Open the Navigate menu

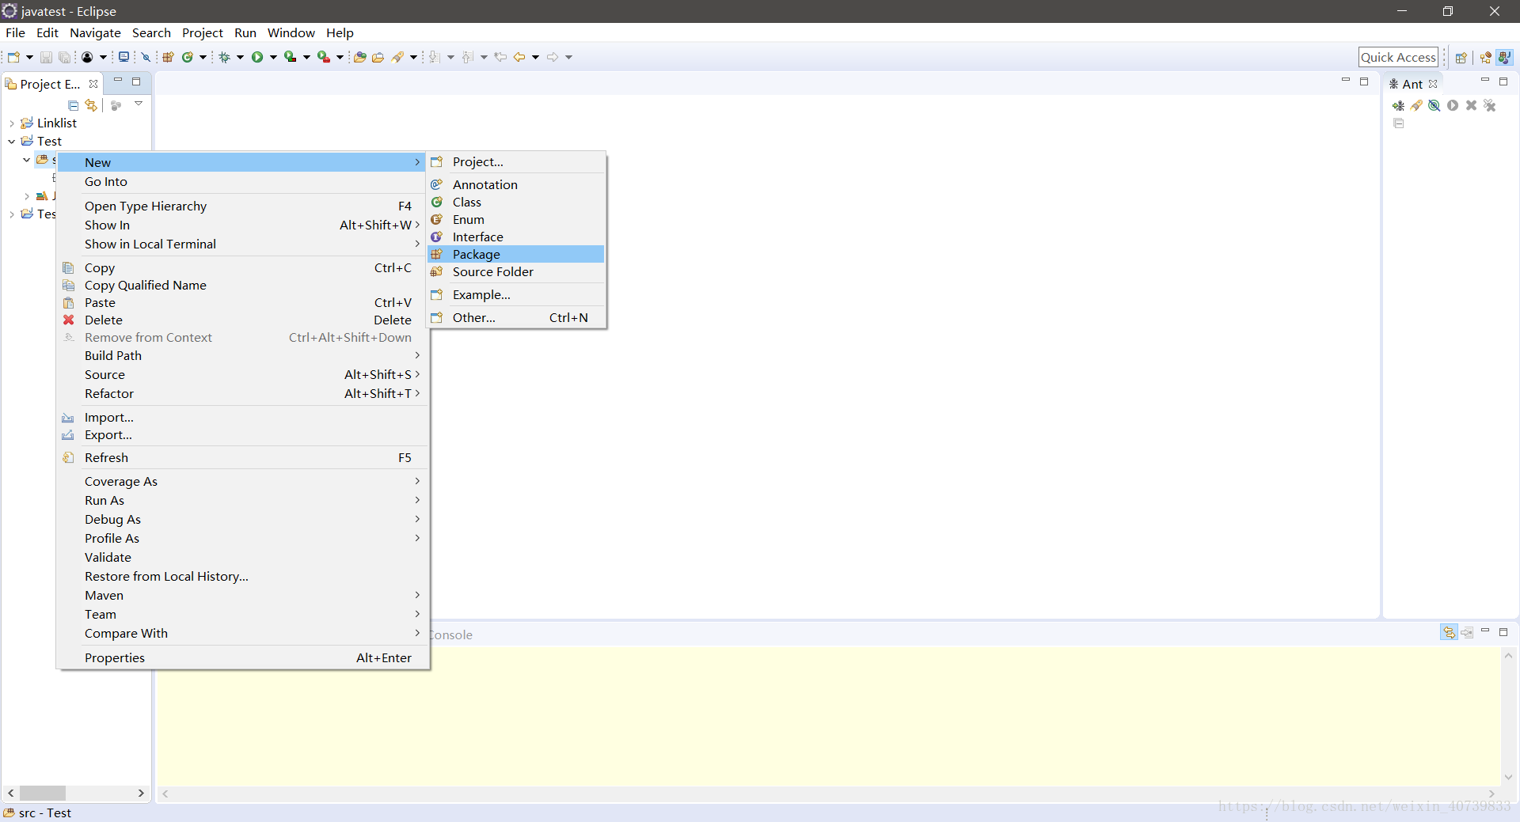95,32
